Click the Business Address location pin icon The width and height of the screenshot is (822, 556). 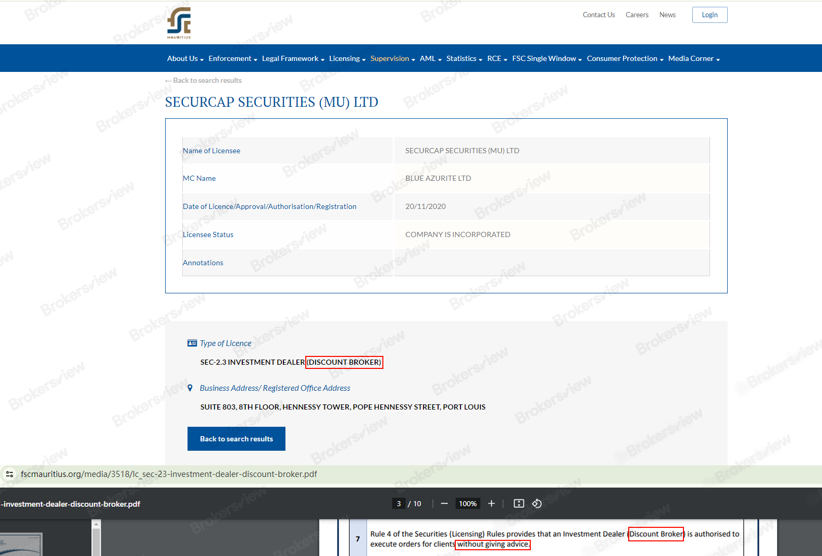pos(190,388)
